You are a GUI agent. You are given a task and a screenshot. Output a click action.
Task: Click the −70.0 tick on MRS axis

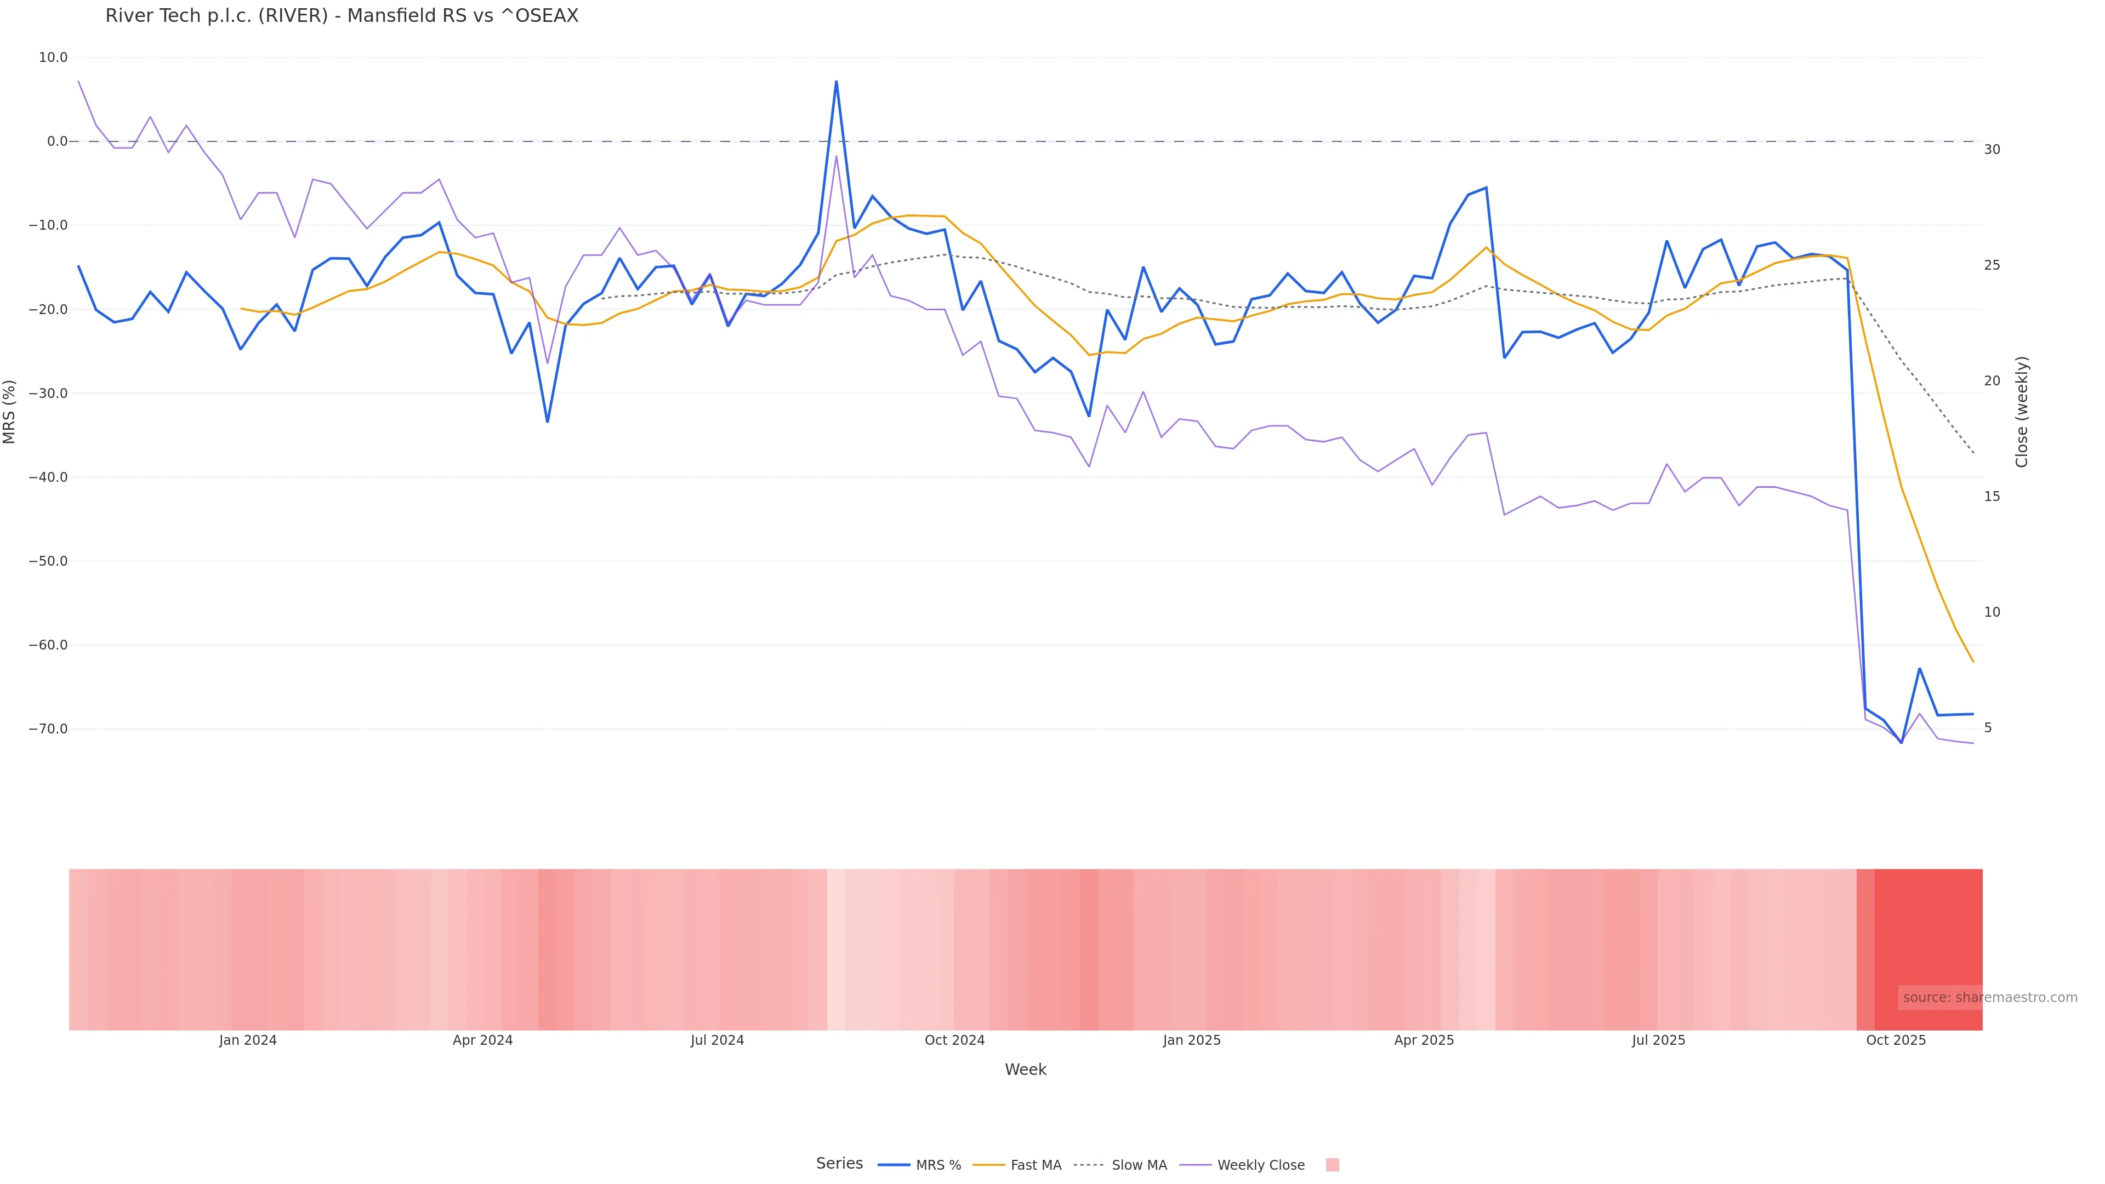48,729
